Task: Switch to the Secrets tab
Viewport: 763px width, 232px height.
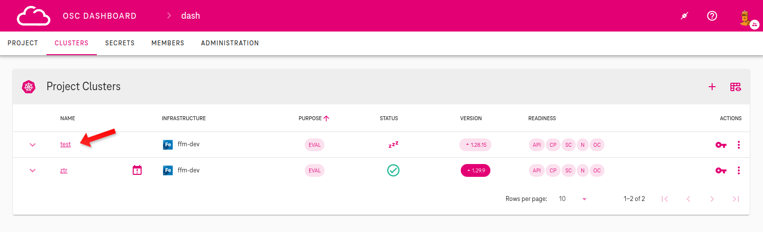Action: [x=120, y=43]
